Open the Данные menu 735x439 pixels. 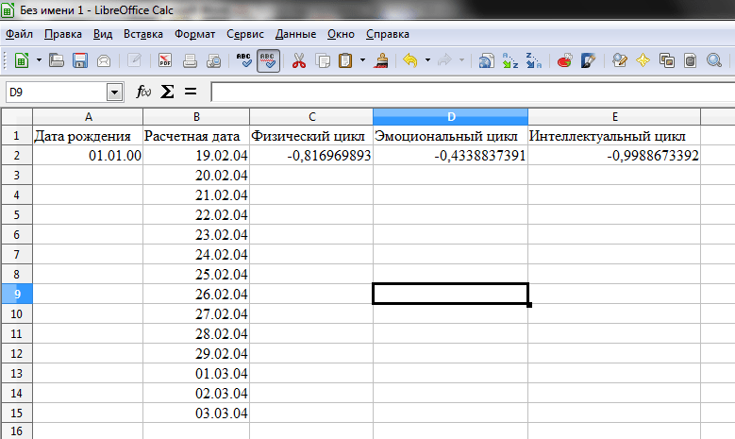tap(295, 34)
